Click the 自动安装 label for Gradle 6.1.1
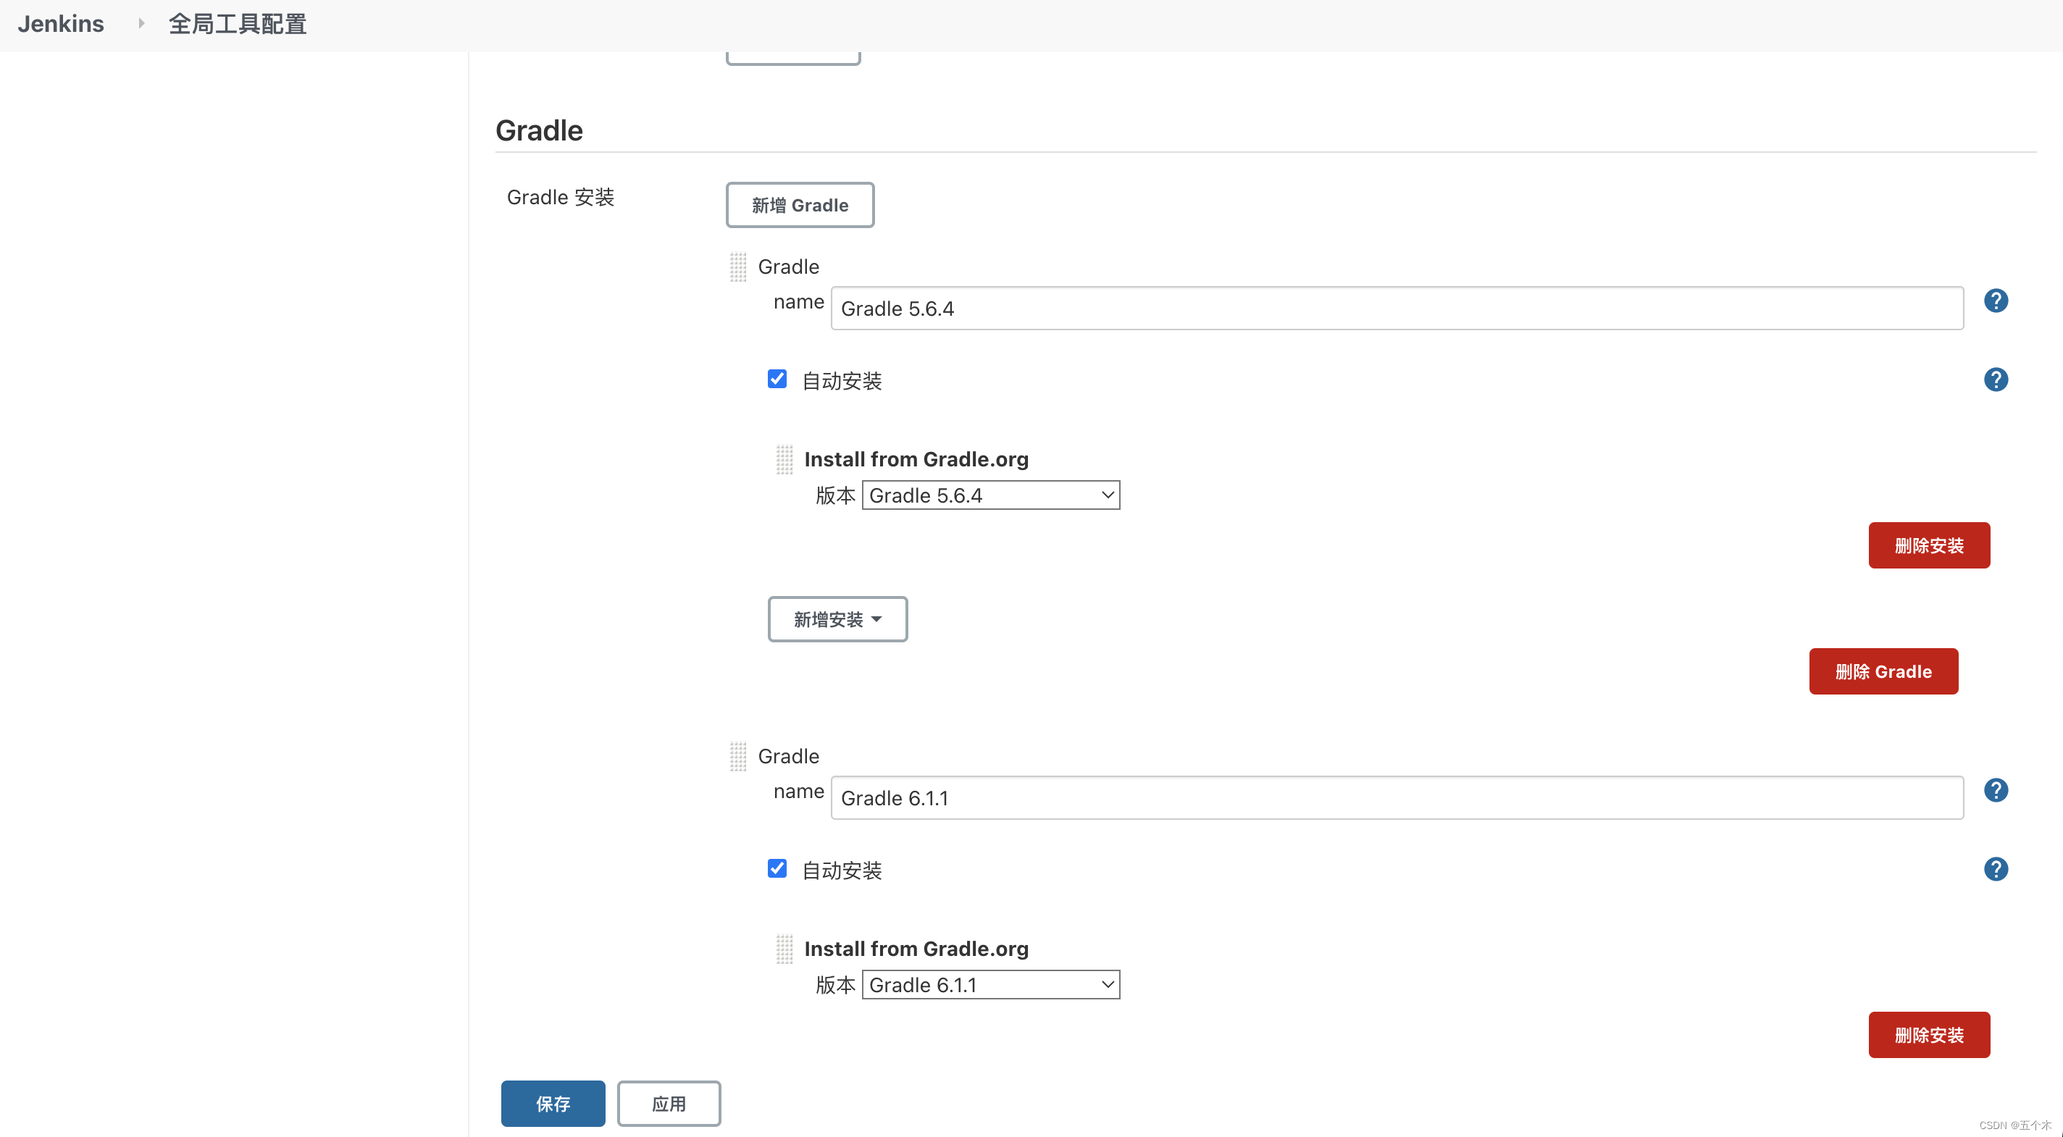Viewport: 2063px width, 1137px height. click(x=842, y=870)
